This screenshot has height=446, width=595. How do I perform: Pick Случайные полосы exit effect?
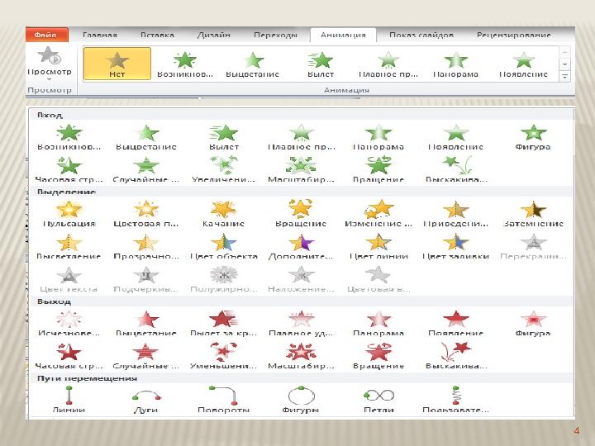point(146,357)
